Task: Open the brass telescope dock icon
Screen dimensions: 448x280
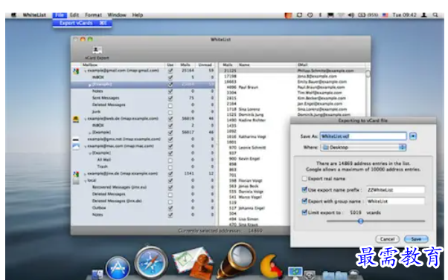Action: coord(236,260)
